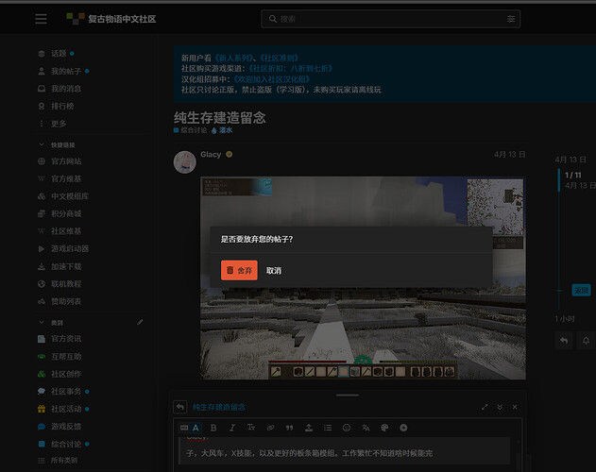Open the notification bell options
Image resolution: width=596 pixels, height=472 pixels.
click(586, 341)
